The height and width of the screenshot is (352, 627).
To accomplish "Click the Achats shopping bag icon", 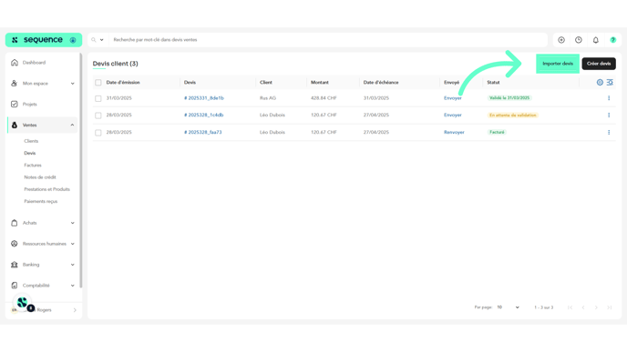I will (x=15, y=223).
